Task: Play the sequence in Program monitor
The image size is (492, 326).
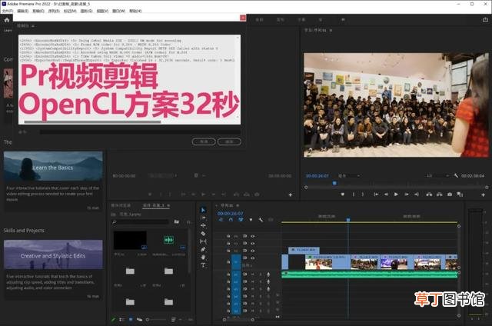Action: pyautogui.click(x=396, y=195)
